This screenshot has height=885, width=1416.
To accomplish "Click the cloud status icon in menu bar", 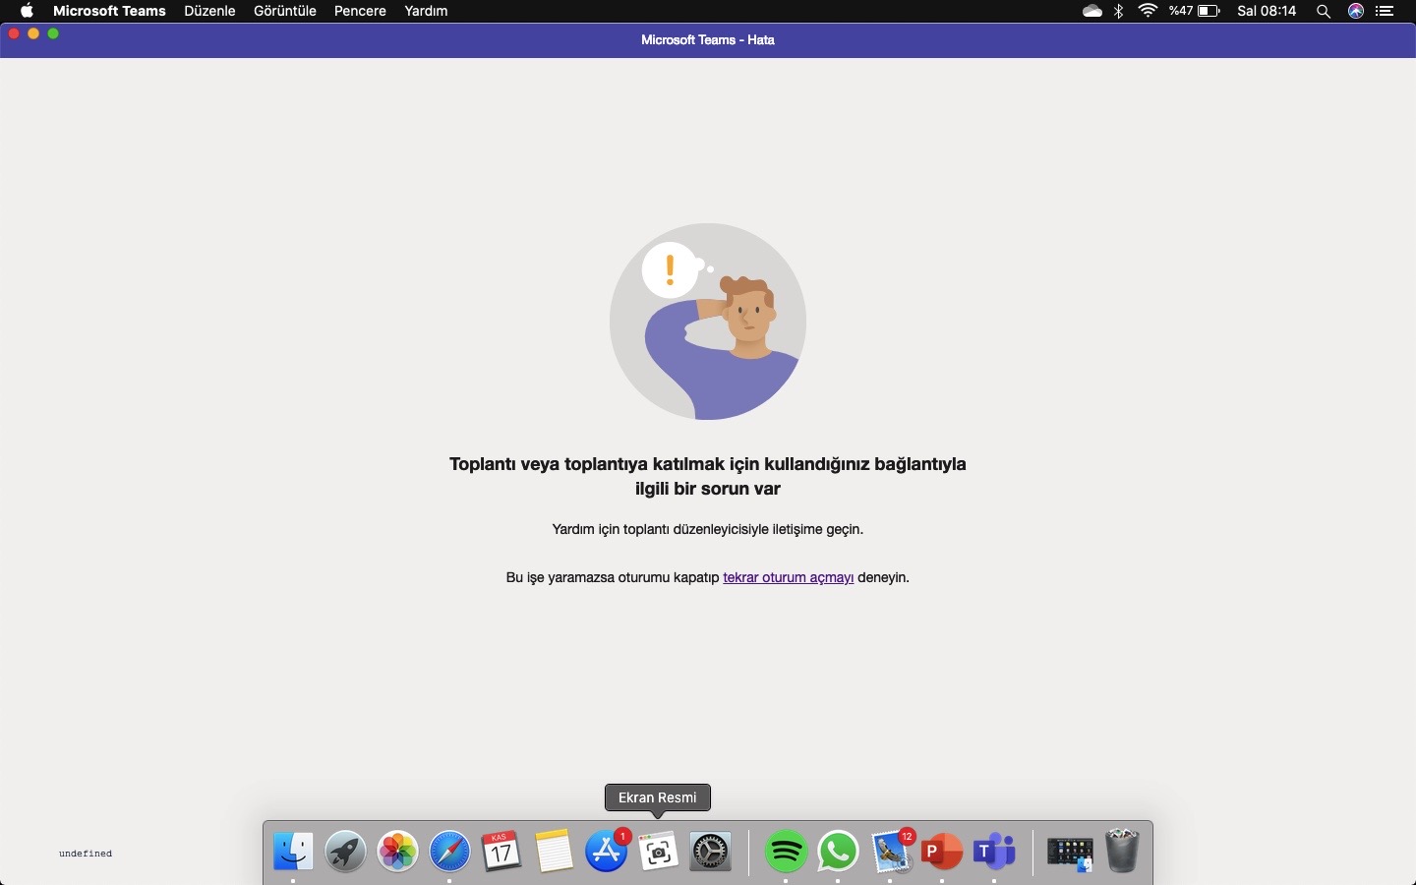I will tap(1092, 11).
